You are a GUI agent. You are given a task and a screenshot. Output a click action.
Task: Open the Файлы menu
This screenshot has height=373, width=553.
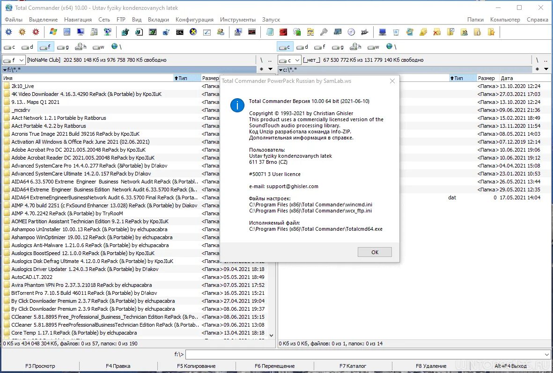(14, 20)
